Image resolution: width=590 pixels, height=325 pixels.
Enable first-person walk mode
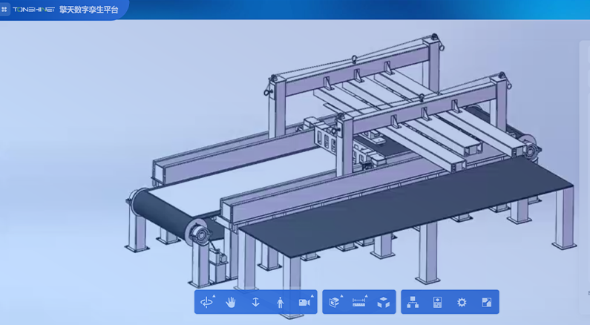click(280, 302)
